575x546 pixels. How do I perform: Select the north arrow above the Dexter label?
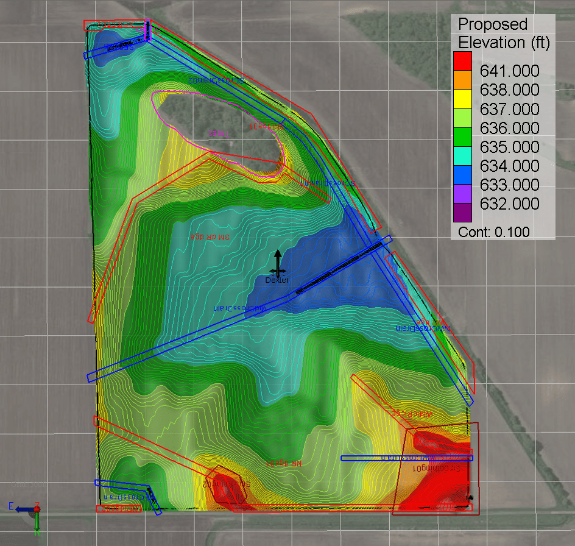(278, 256)
